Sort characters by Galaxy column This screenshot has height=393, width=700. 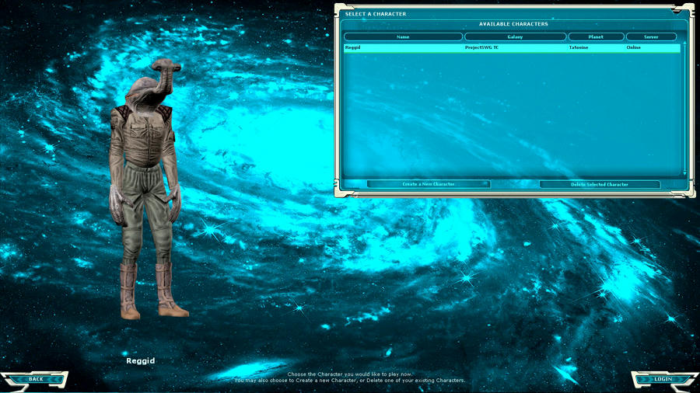(x=515, y=37)
